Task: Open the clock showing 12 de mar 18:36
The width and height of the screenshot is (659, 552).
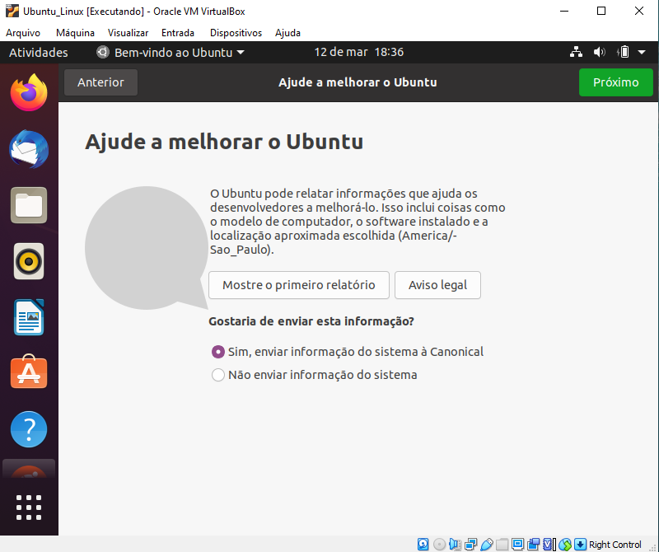Action: tap(358, 52)
